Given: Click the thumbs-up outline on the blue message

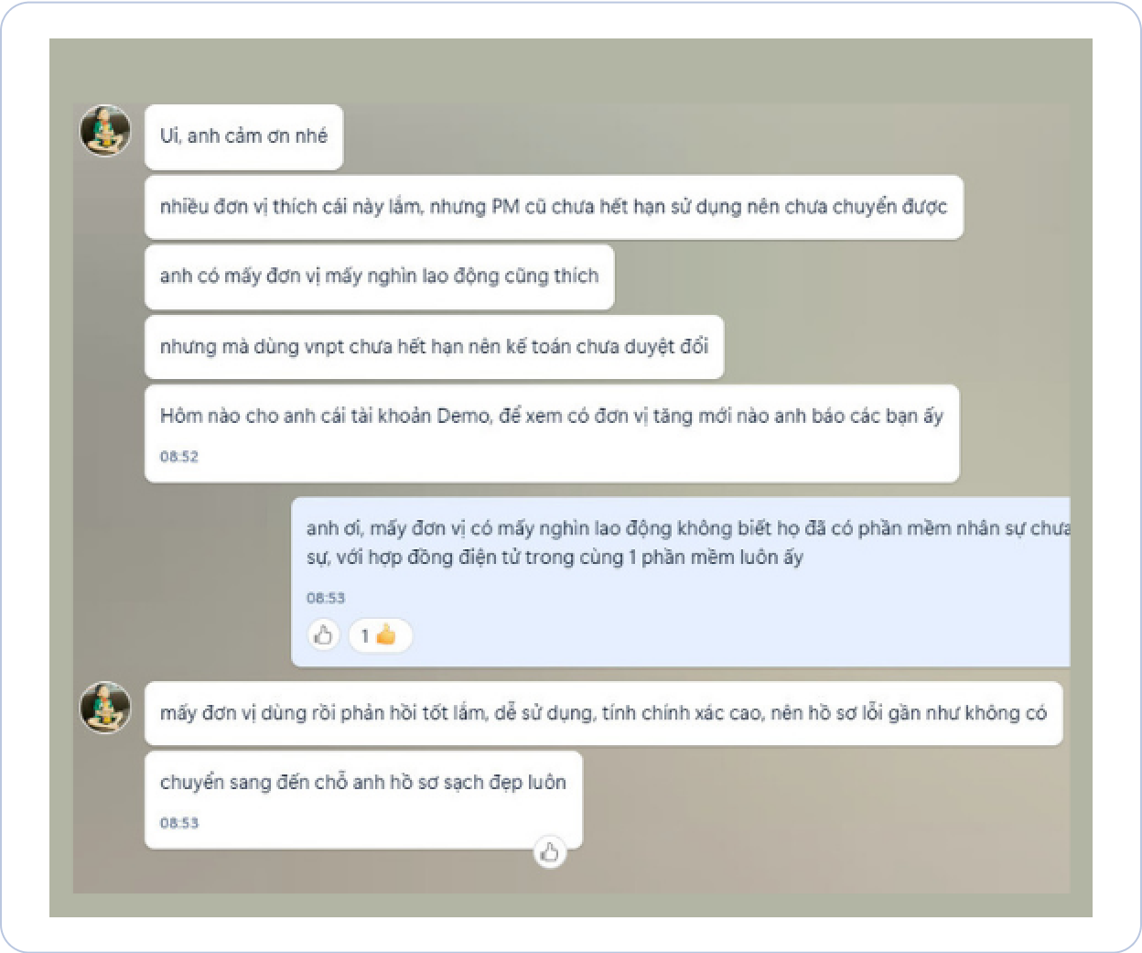Looking at the screenshot, I should coord(323,634).
